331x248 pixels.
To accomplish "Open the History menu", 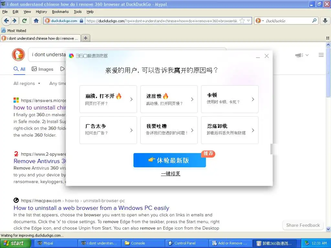I will pos(41,12).
